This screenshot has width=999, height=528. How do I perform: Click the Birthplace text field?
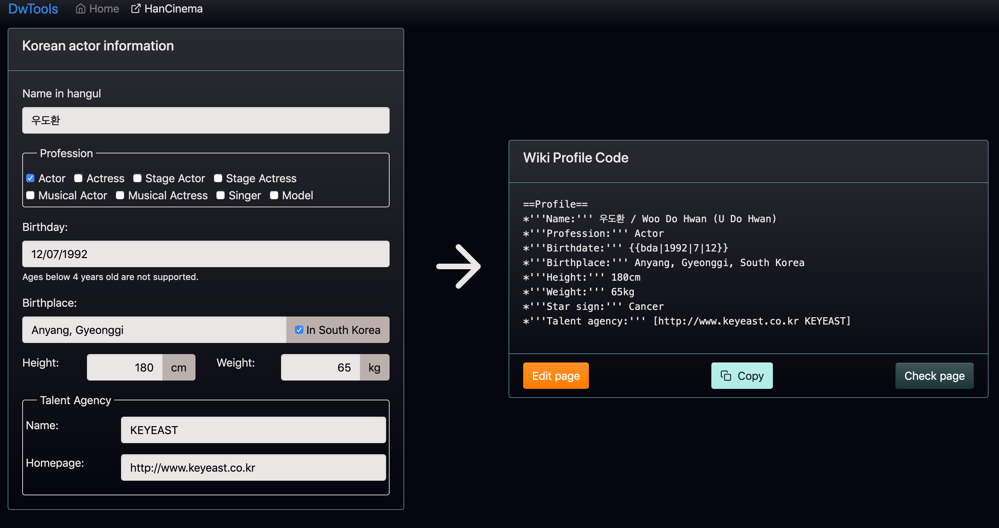click(154, 330)
